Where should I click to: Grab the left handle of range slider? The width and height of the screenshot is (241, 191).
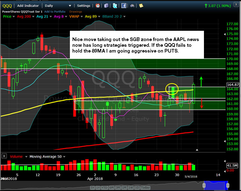(x=204, y=185)
